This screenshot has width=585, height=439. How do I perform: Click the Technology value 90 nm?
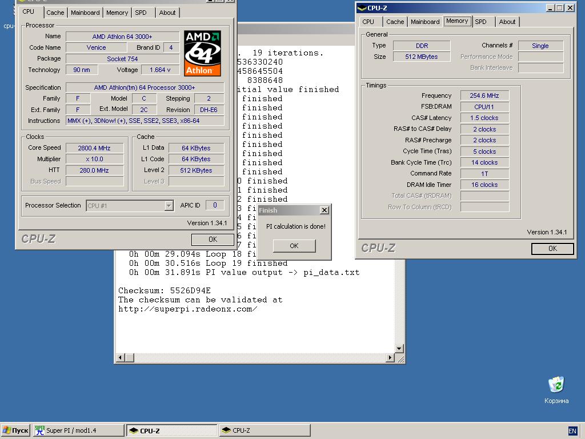(x=82, y=70)
